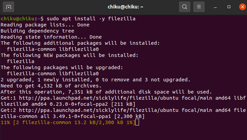Maximize the terminal window
This screenshot has width=247, height=140.
tap(229, 6)
